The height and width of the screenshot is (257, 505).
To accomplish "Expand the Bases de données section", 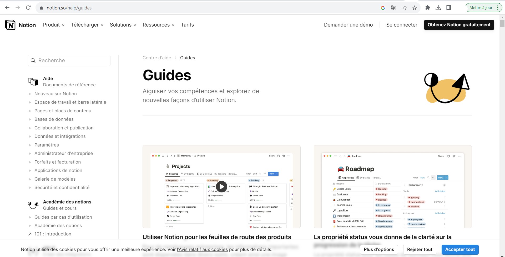I will click(x=30, y=119).
